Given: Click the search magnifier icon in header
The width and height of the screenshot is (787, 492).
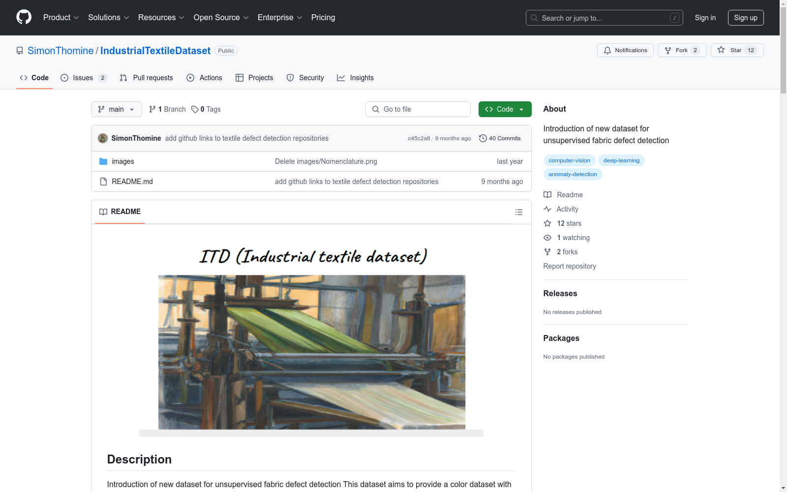Looking at the screenshot, I should (534, 18).
